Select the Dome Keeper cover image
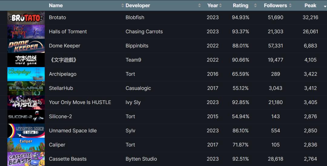 (x=26, y=46)
